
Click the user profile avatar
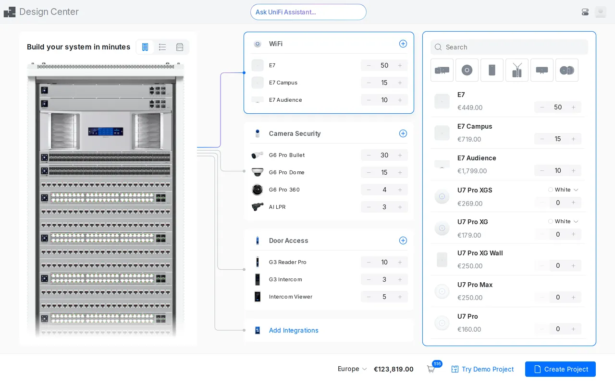(x=601, y=12)
